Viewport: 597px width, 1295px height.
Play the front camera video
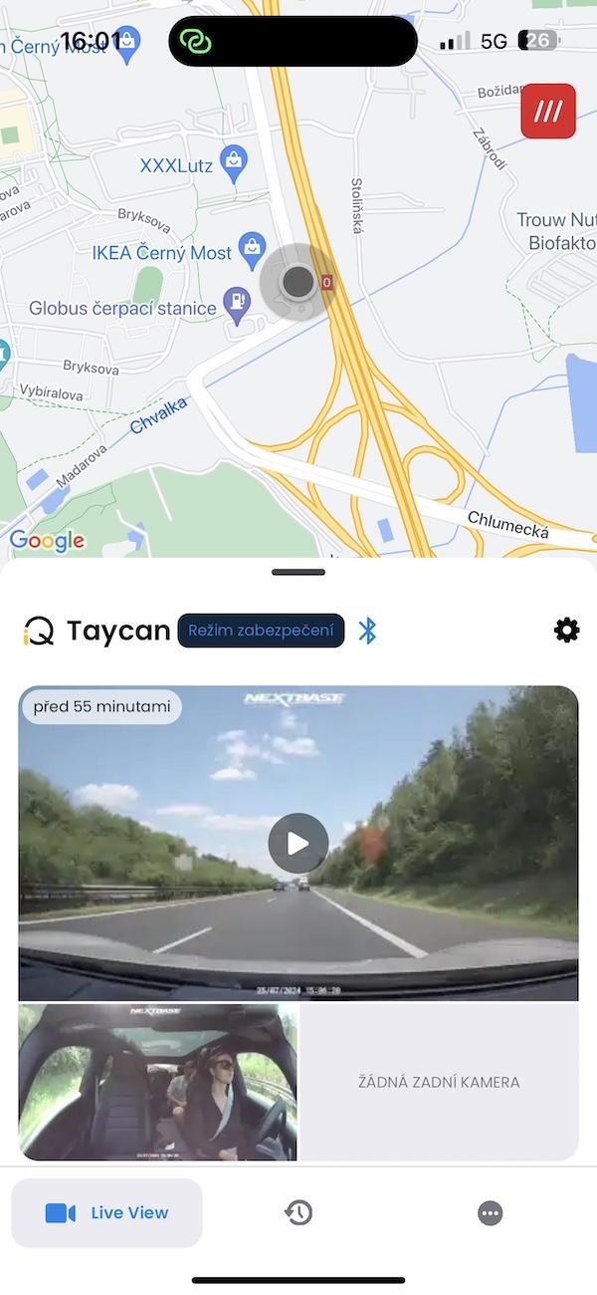(x=298, y=843)
